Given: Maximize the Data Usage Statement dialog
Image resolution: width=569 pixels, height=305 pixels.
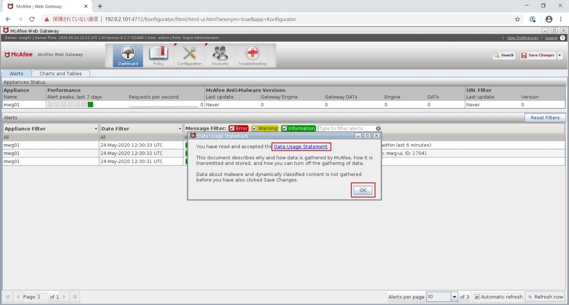Looking at the screenshot, I should coord(367,136).
